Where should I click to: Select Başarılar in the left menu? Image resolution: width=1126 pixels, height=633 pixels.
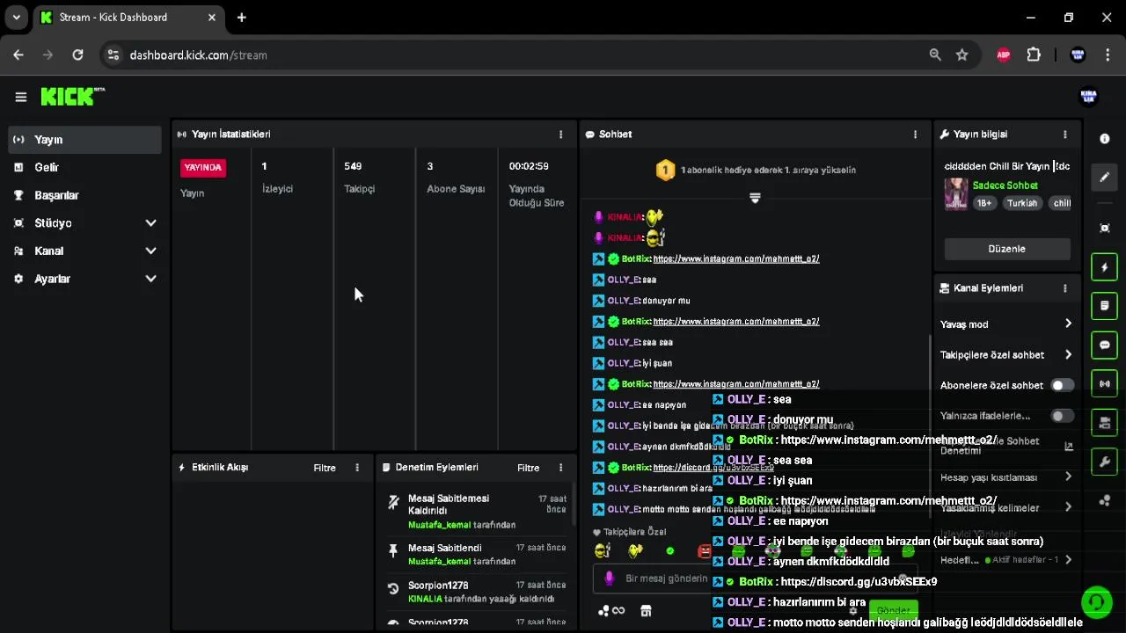85,195
